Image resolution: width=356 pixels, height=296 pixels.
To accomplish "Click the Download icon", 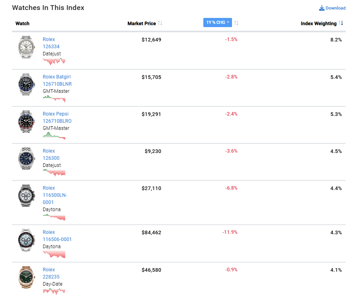I will coord(322,8).
